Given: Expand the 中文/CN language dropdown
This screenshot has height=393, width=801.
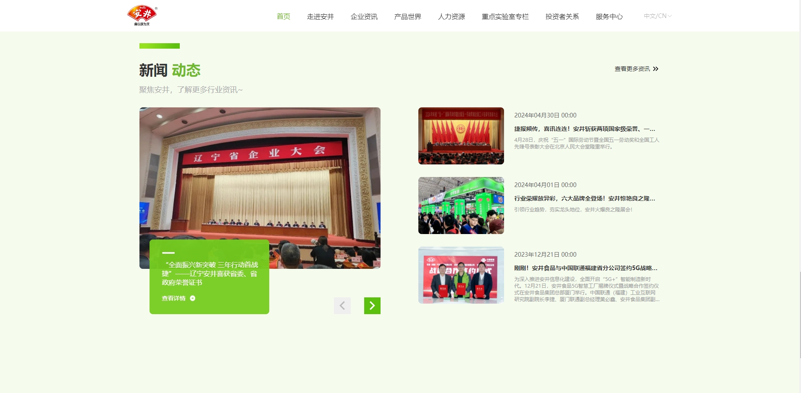Looking at the screenshot, I should click(x=658, y=16).
